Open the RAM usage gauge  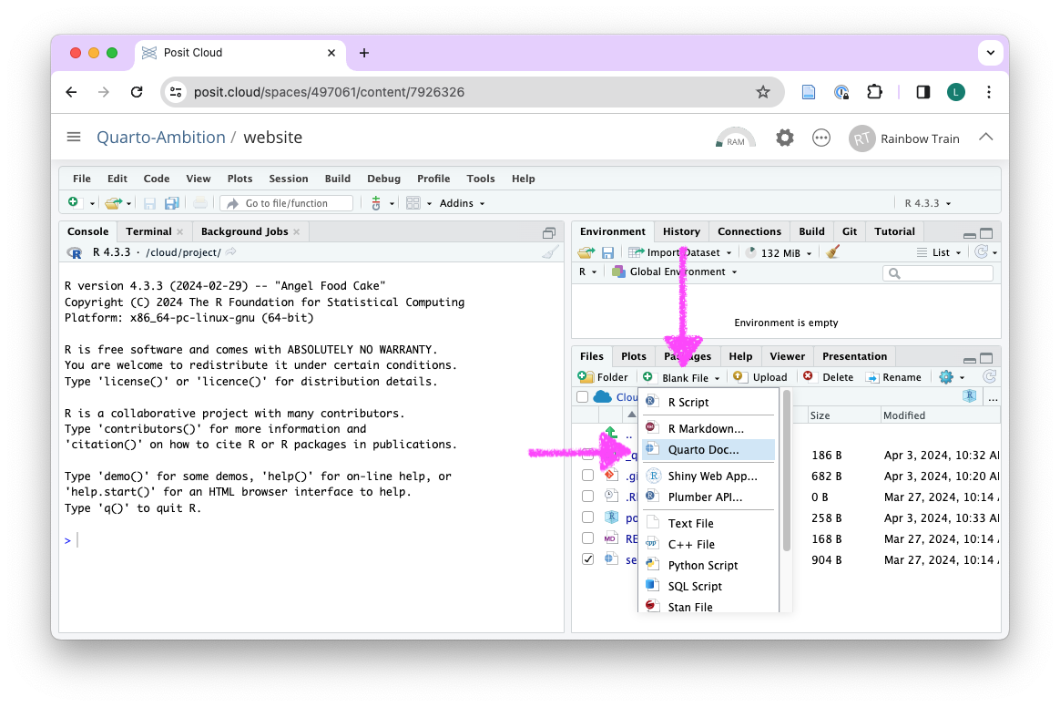pos(735,138)
